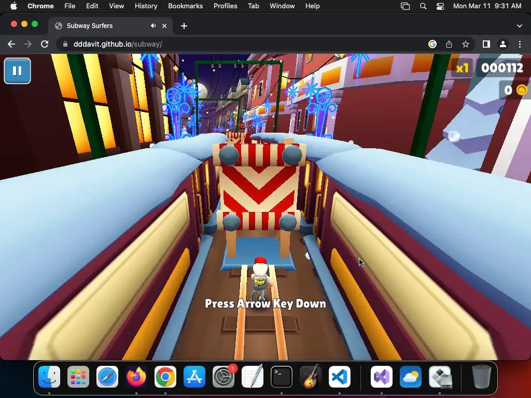
Task: Launch Firefox from the Dock
Action: click(x=136, y=377)
